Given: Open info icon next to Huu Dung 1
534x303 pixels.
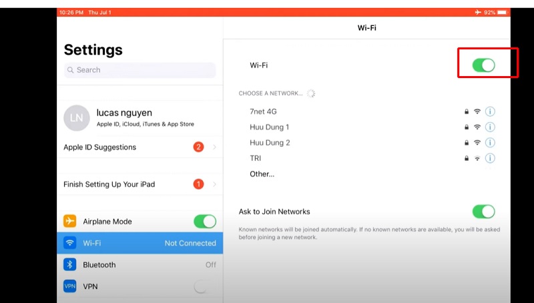Looking at the screenshot, I should click(490, 127).
